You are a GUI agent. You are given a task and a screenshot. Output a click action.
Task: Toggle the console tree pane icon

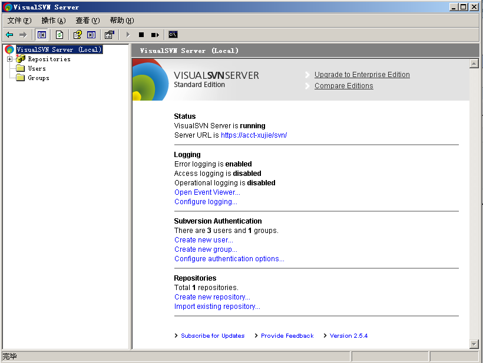coord(42,35)
